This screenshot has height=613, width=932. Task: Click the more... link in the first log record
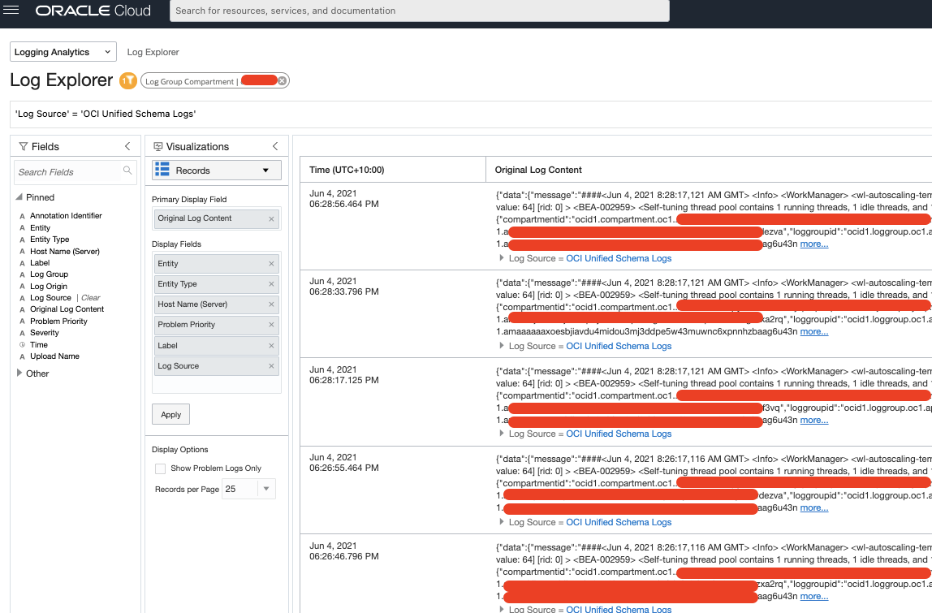click(813, 243)
